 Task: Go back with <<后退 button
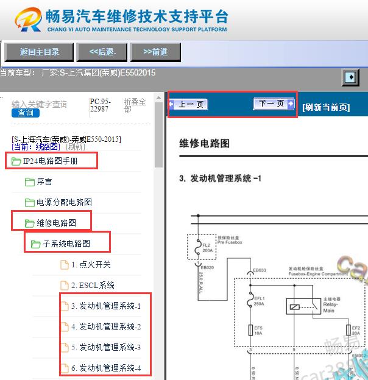pos(102,52)
